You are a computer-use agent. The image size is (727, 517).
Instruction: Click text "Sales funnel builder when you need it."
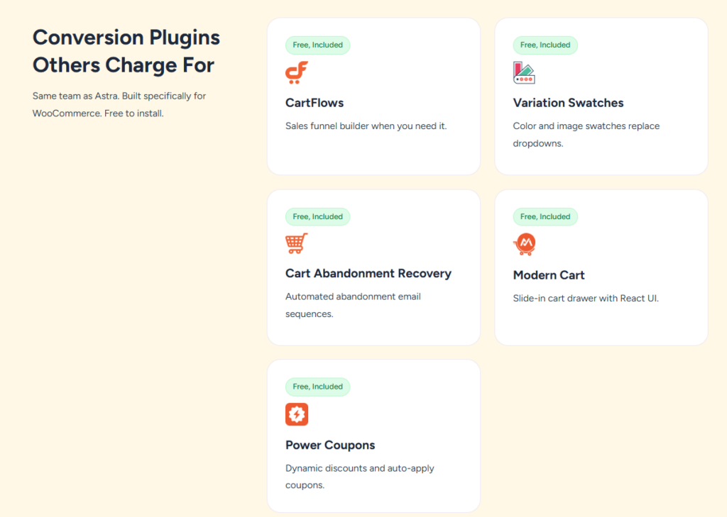[366, 126]
